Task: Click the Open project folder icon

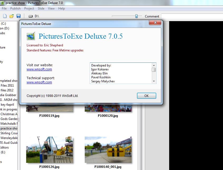Action: tap(12, 16)
